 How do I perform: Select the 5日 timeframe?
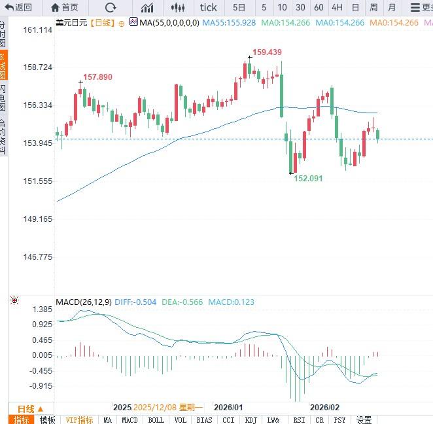click(x=239, y=8)
